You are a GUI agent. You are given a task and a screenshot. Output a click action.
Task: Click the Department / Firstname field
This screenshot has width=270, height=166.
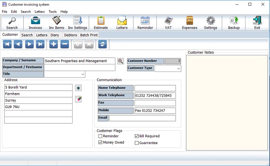click(80, 68)
